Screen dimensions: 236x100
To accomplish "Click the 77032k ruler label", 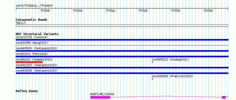I will point(143,11).
